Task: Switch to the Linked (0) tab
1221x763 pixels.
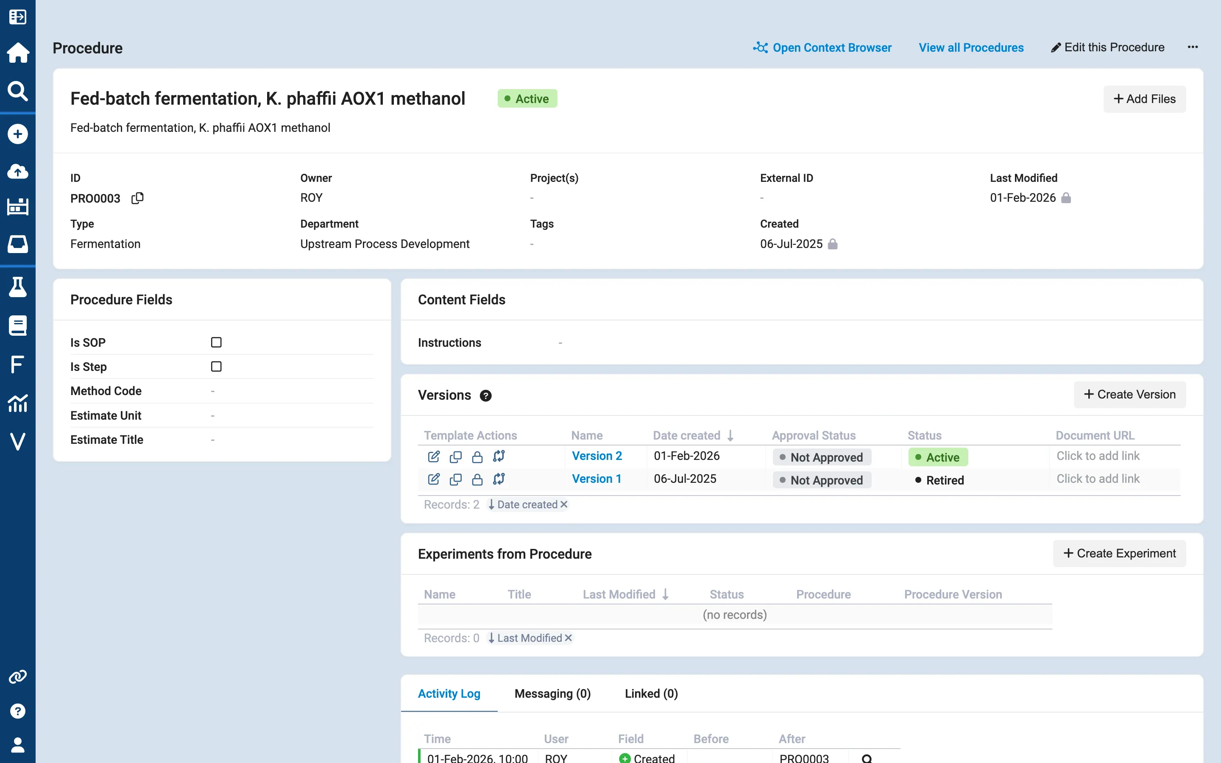Action: point(651,693)
